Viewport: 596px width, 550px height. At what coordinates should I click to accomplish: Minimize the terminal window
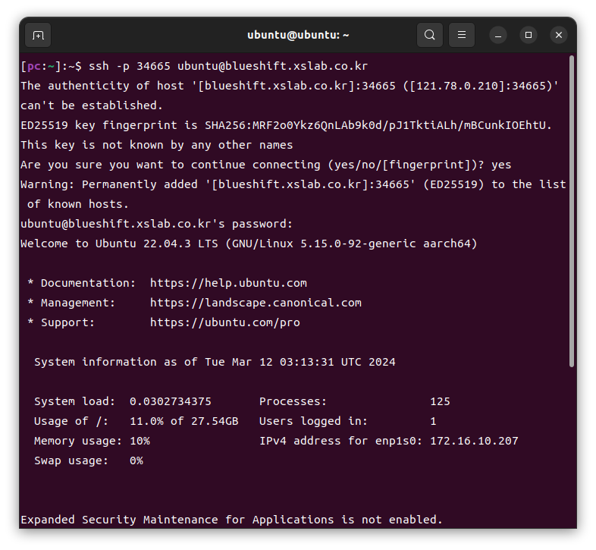pyautogui.click(x=498, y=35)
